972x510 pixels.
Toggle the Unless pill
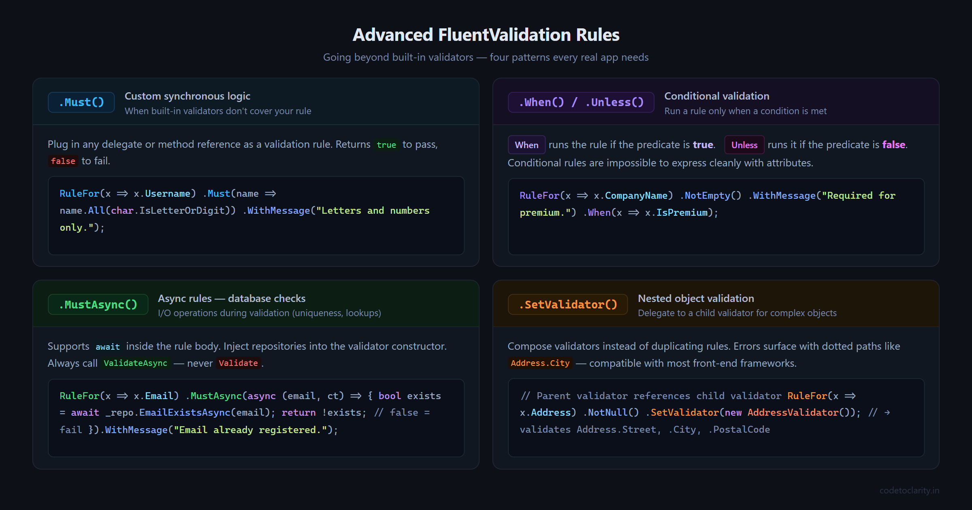[x=744, y=144]
